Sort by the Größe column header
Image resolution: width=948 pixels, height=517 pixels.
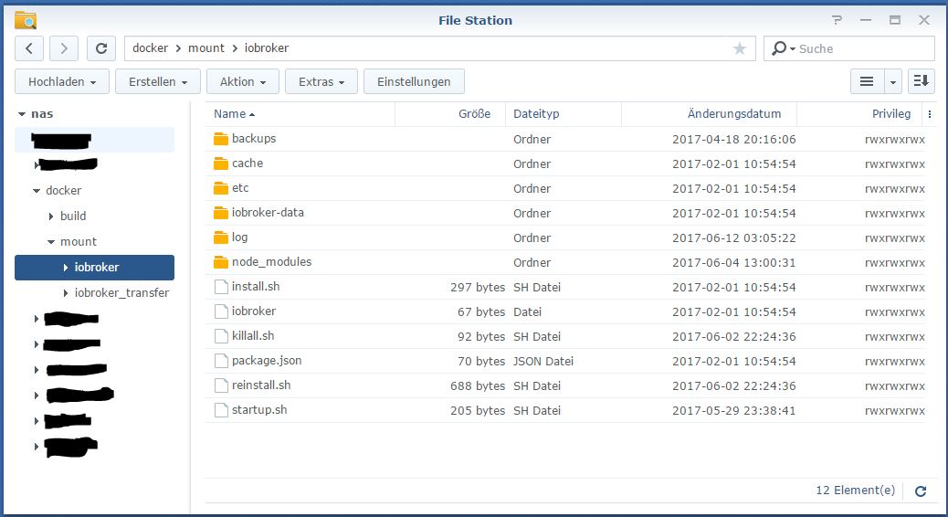coord(450,113)
